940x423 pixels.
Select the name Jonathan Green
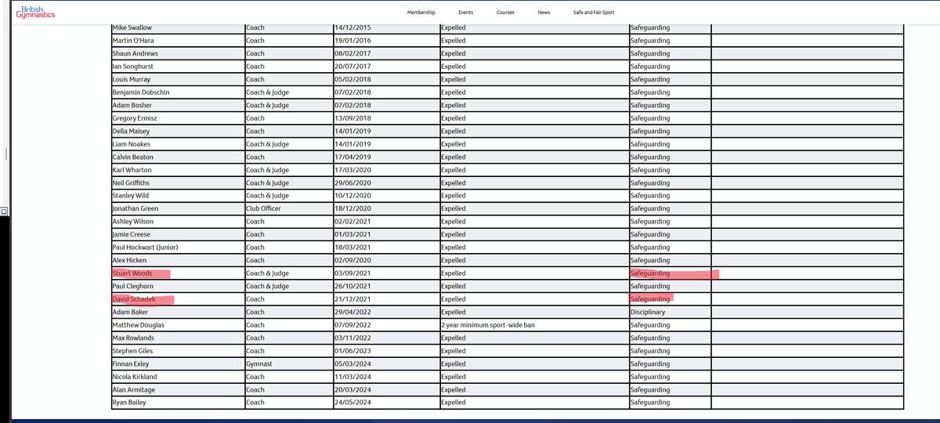click(x=136, y=208)
